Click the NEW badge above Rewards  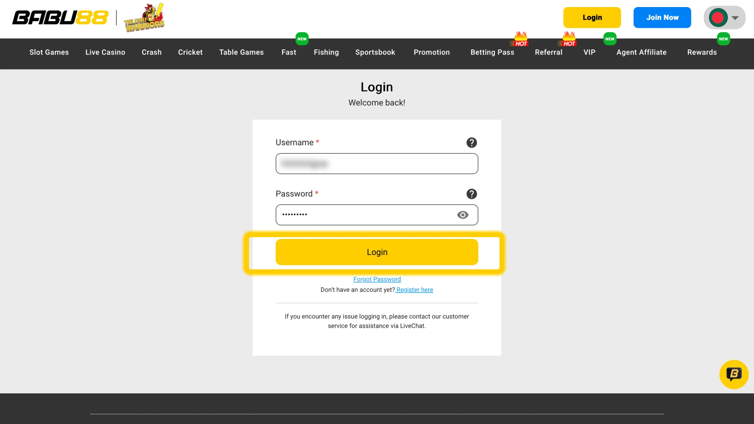724,39
